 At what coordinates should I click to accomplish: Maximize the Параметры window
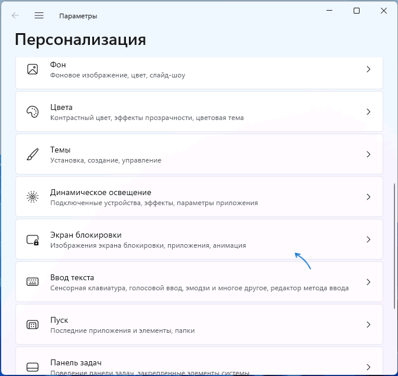[x=357, y=11]
